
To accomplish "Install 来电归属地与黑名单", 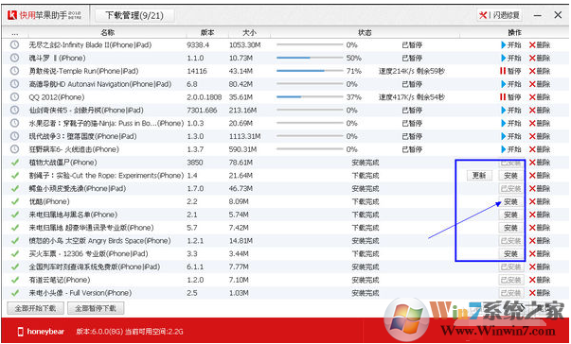I will point(510,215).
